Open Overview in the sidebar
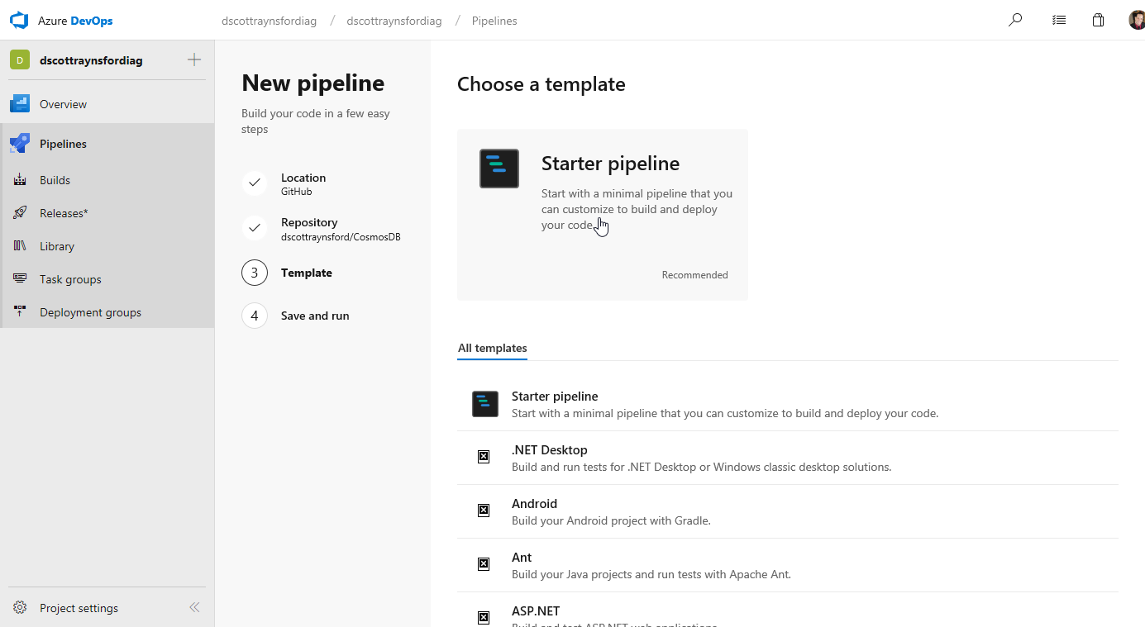 coord(63,104)
